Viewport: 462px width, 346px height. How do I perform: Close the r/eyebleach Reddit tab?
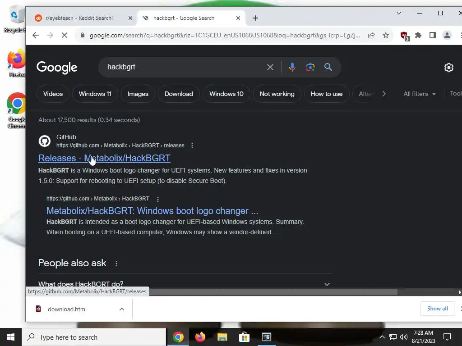(x=130, y=18)
